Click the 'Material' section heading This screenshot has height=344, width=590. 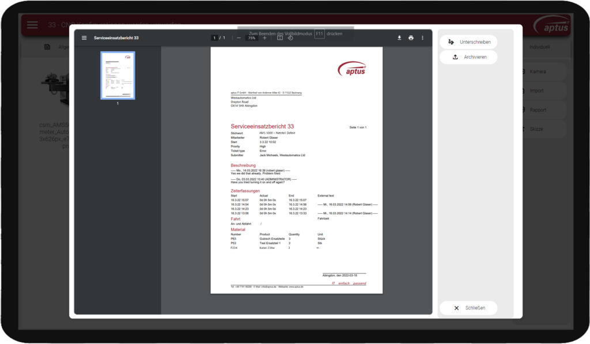click(238, 229)
